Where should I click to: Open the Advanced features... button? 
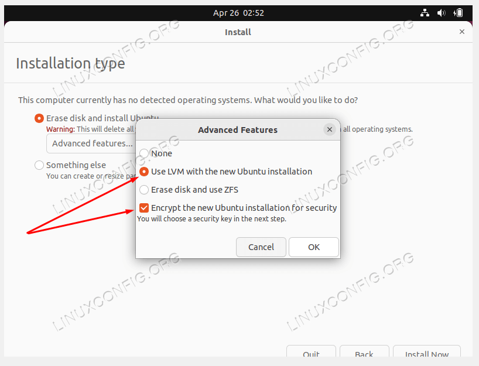coord(92,143)
